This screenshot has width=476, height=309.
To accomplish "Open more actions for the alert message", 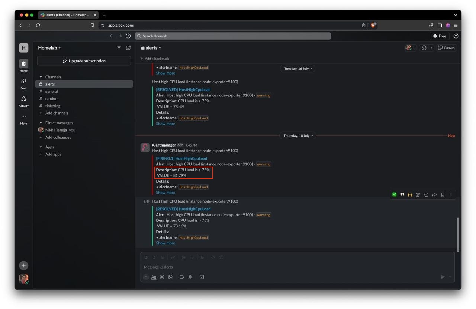I will point(451,194).
